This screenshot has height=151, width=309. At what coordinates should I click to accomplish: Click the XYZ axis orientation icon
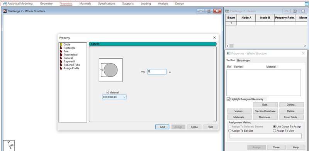tap(9, 145)
